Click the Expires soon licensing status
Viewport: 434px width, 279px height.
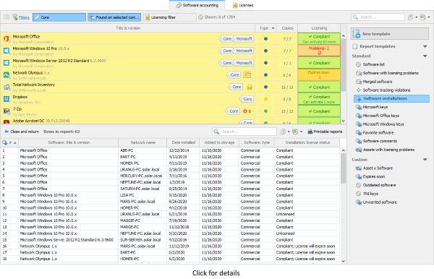(319, 74)
